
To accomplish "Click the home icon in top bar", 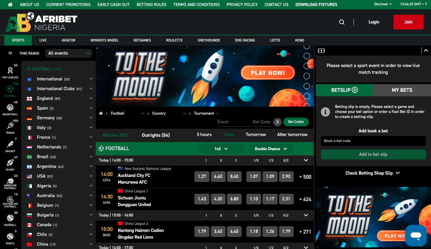I will 10,5.
